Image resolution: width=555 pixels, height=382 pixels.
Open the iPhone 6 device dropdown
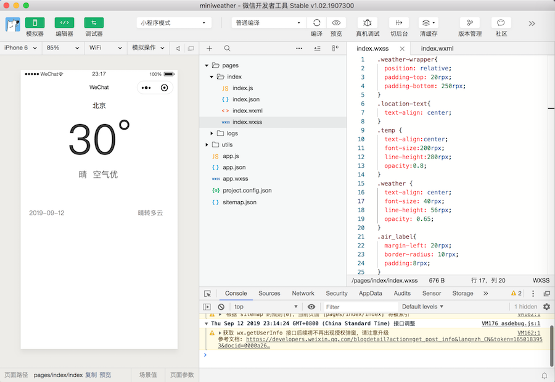click(20, 48)
